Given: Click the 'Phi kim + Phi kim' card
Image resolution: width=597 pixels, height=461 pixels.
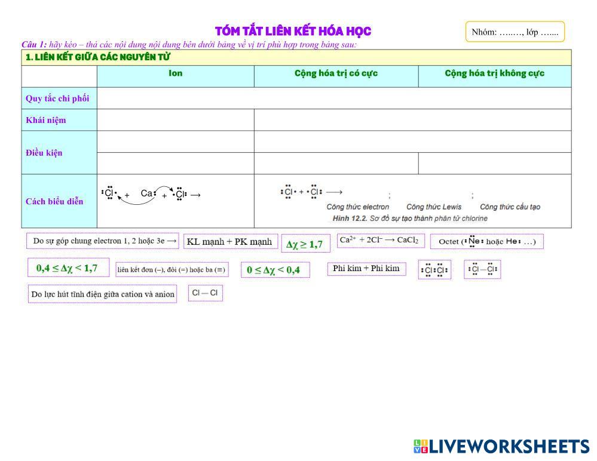Looking at the screenshot, I should 366,269.
